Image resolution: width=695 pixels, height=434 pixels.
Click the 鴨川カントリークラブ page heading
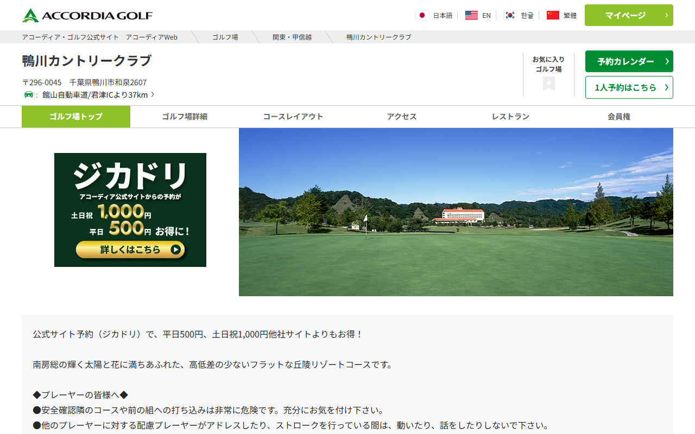[87, 61]
